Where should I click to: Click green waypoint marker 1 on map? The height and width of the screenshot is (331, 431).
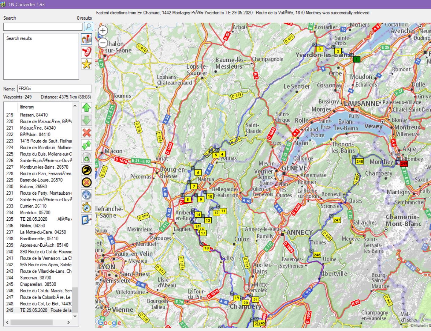[x=356, y=59]
